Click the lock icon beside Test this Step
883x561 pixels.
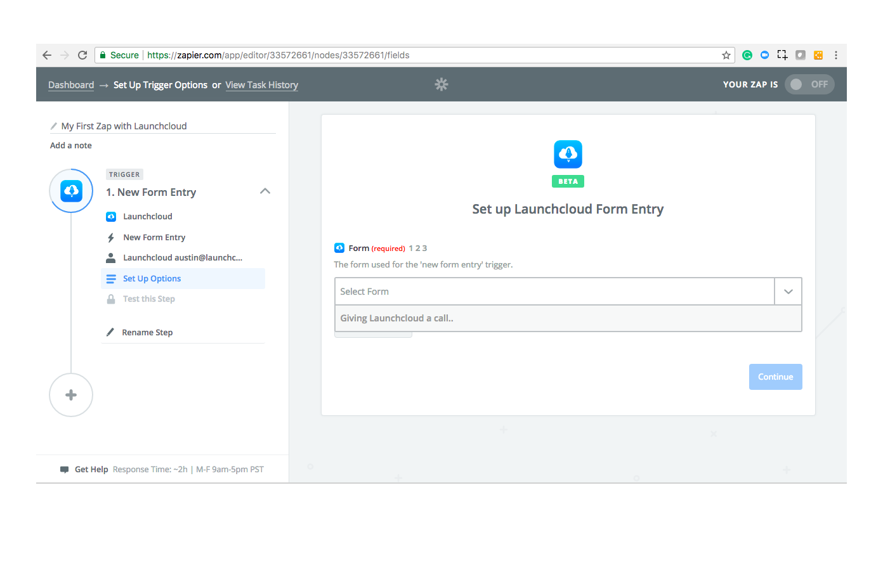coord(111,299)
